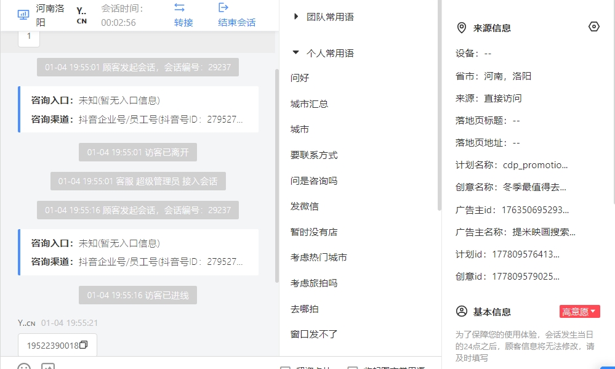The height and width of the screenshot is (369, 615).
Task: Click the 计划名称 cdp_promotio... value
Action: 536,165
